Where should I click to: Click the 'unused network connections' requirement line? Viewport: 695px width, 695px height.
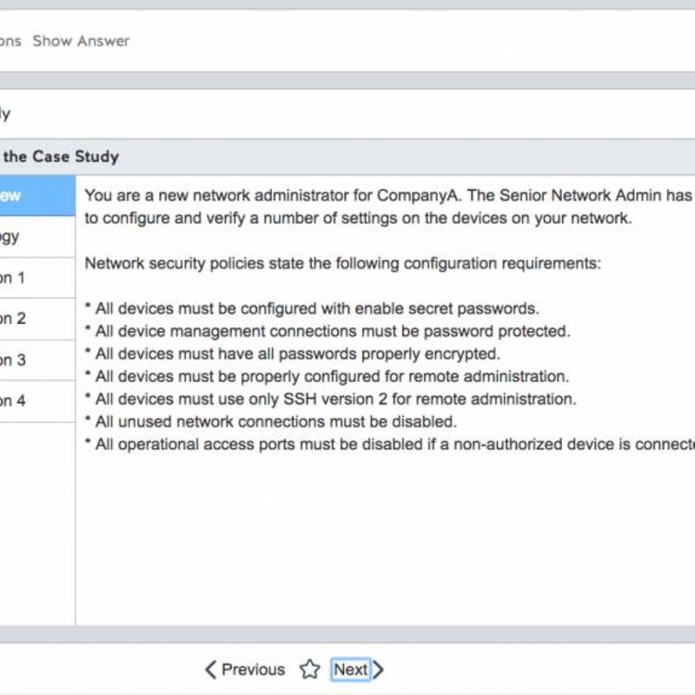point(270,421)
